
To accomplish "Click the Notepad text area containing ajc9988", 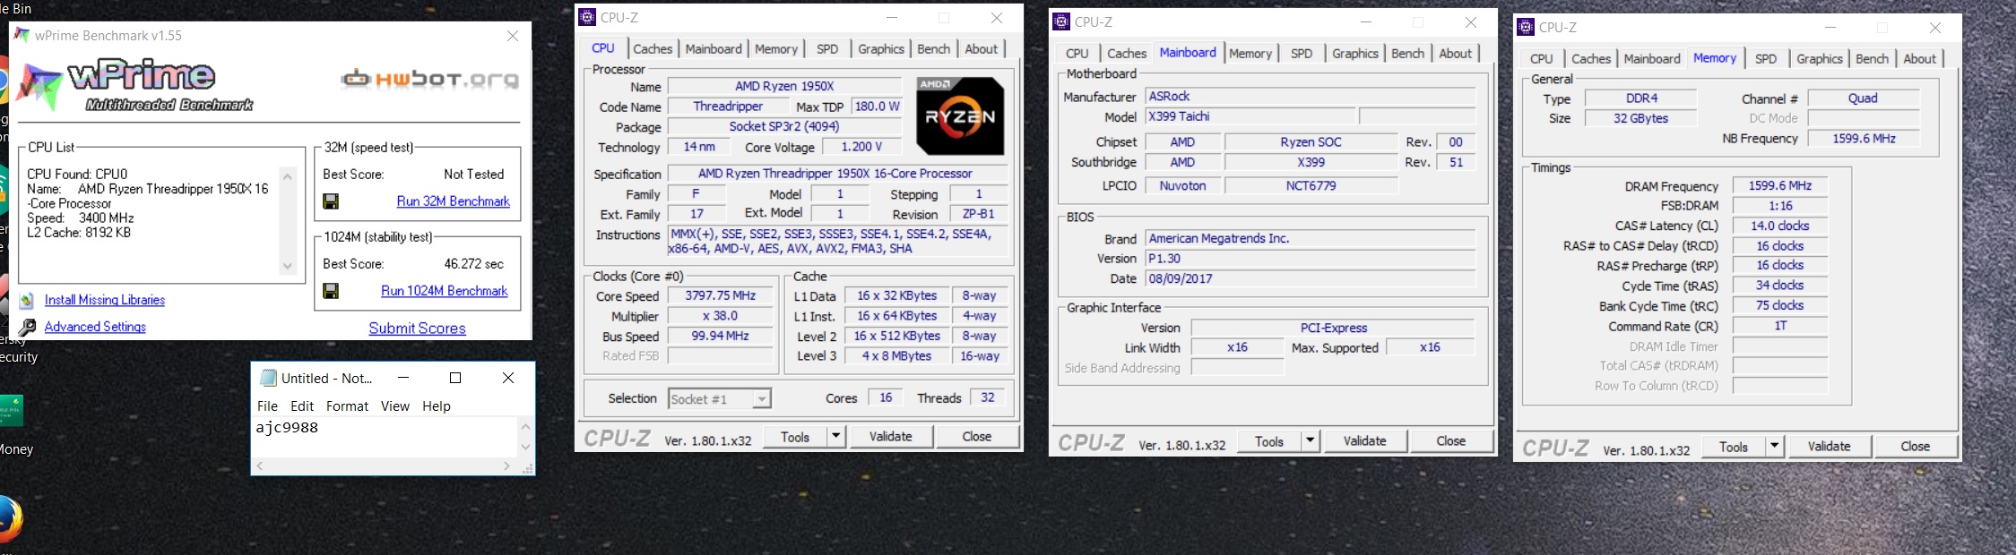I will tap(385, 438).
